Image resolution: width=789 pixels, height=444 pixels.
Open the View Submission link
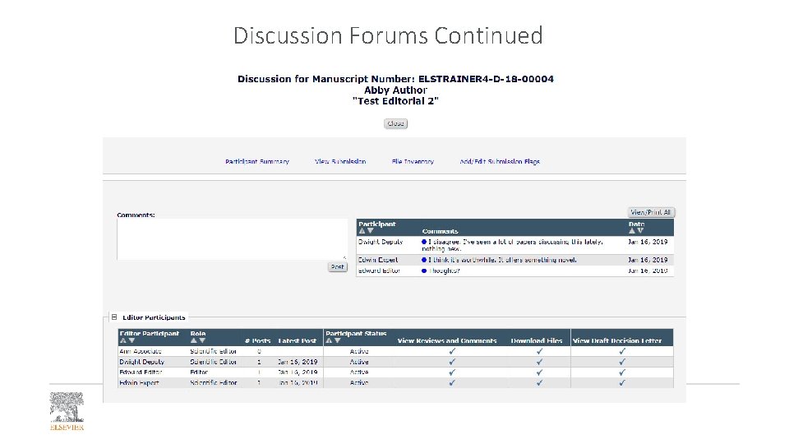340,162
